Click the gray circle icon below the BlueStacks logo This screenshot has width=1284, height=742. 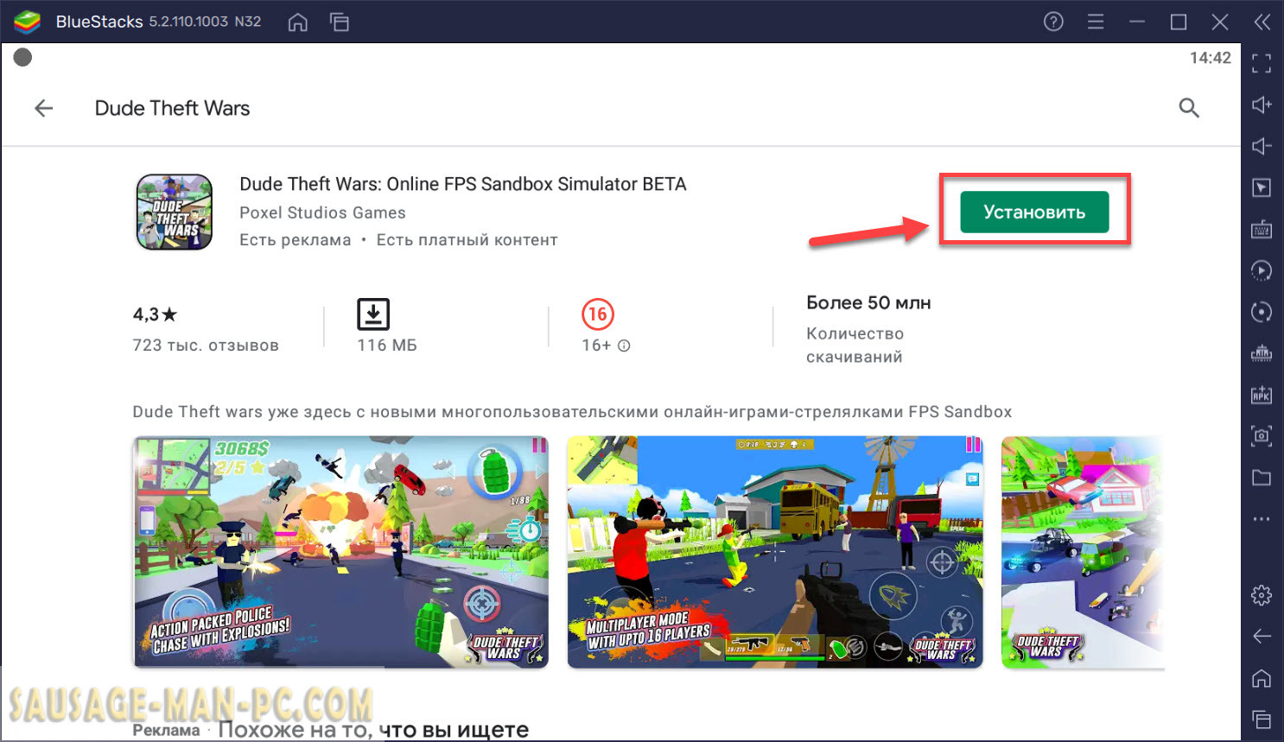[23, 58]
